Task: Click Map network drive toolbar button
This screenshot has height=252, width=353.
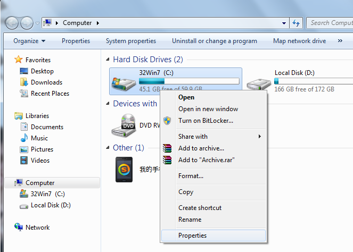Action: point(299,41)
